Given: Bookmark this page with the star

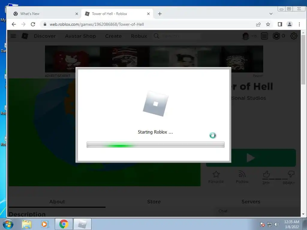Looking at the screenshot, I should coord(268,24).
